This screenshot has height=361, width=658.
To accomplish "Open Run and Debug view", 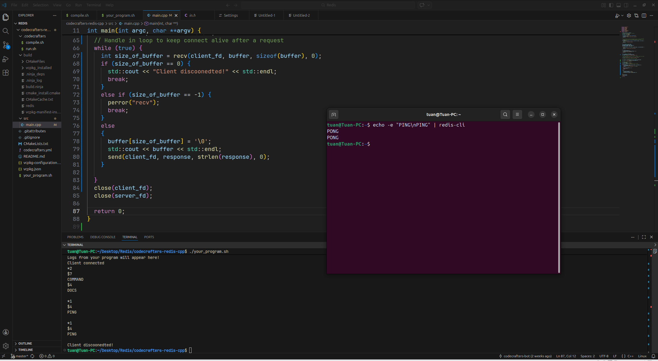I will coord(6,59).
